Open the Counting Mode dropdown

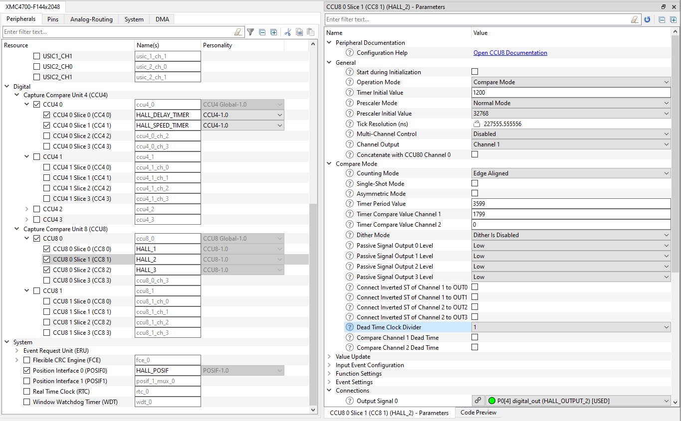pos(571,173)
